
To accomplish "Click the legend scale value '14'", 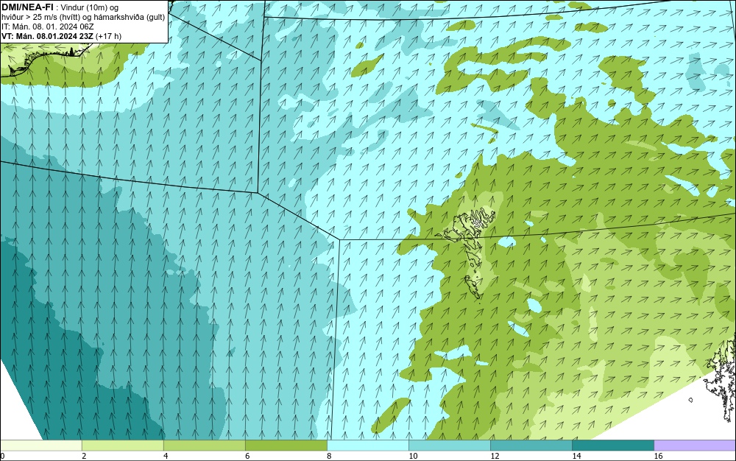I will (576, 456).
